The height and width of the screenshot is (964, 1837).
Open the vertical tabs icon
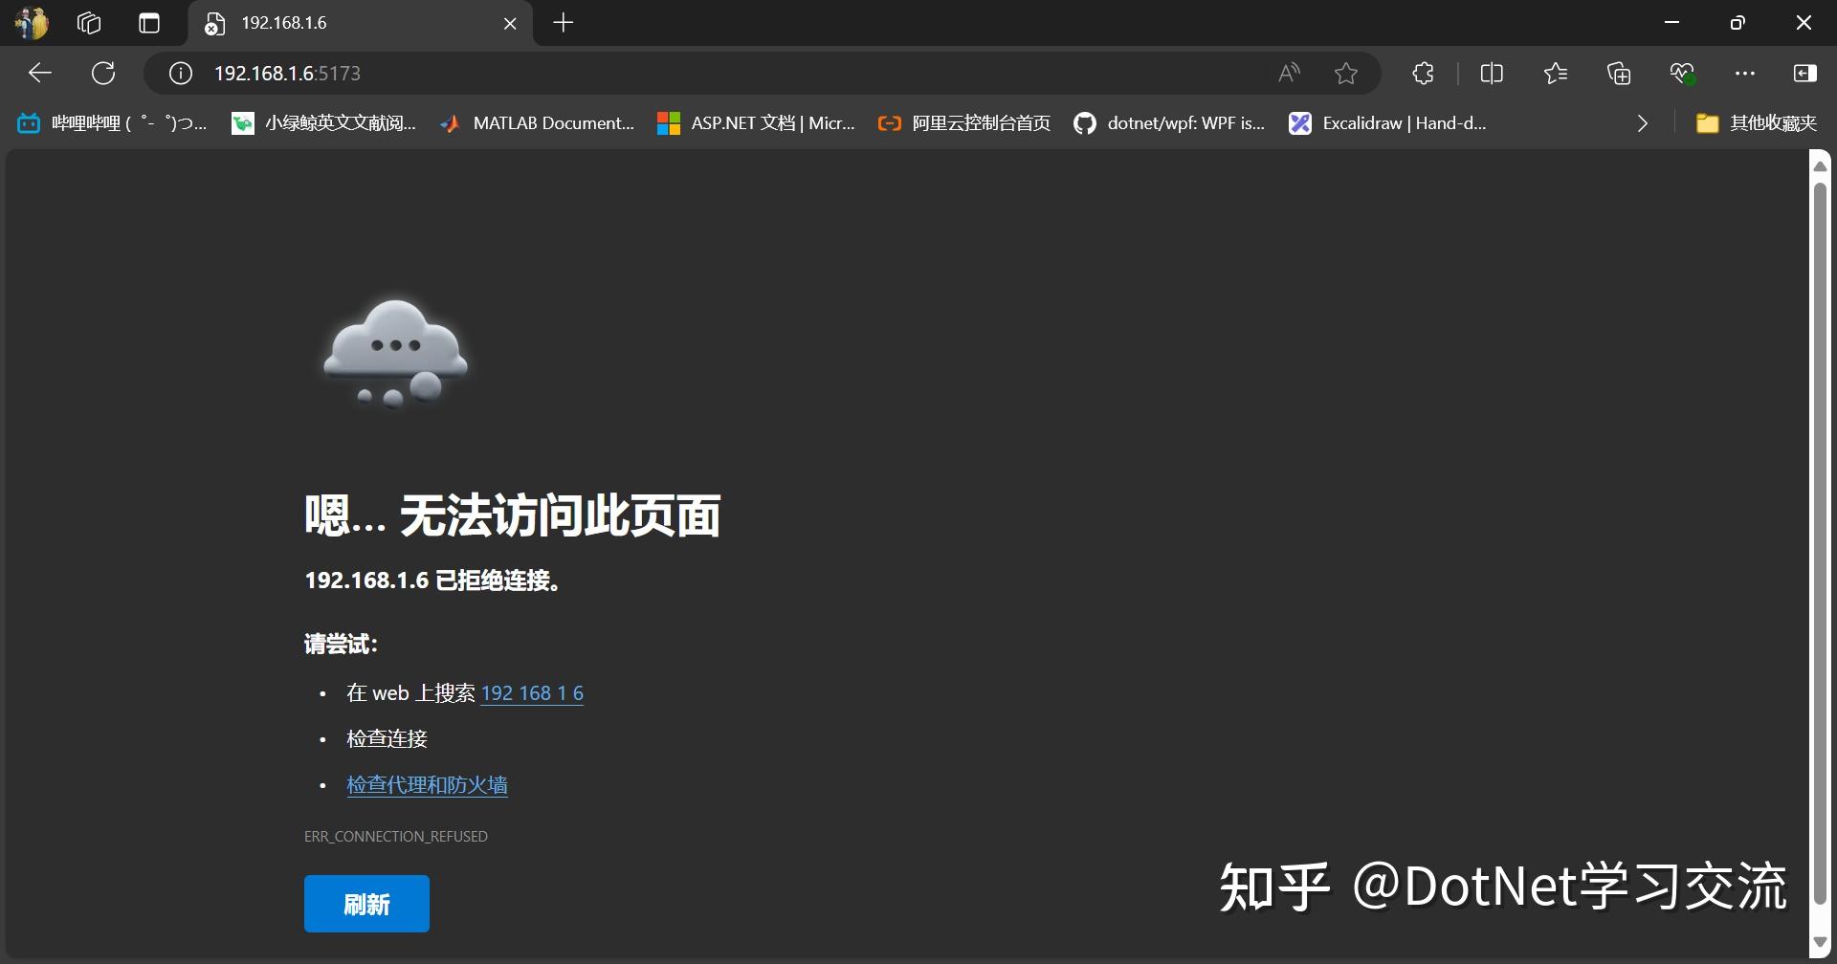coord(149,23)
